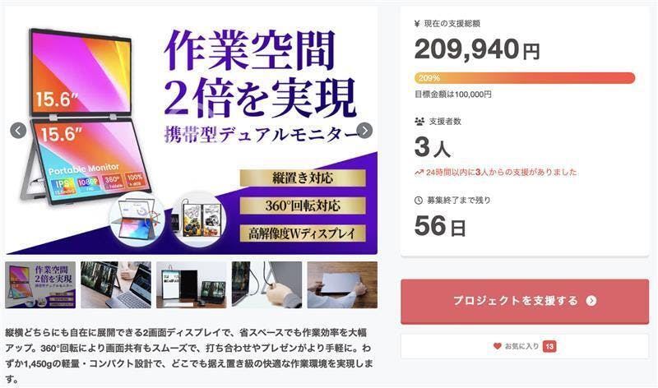
Task: Click the 209,940円 total funding amount
Action: tap(477, 49)
